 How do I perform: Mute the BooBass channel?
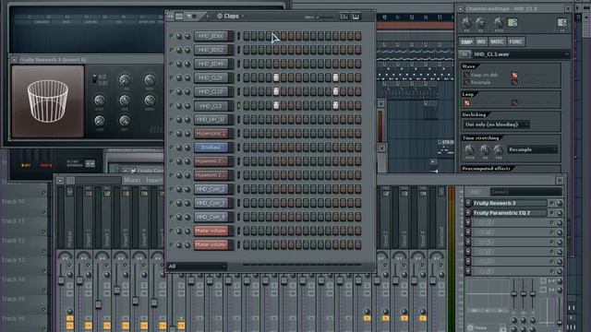click(171, 148)
